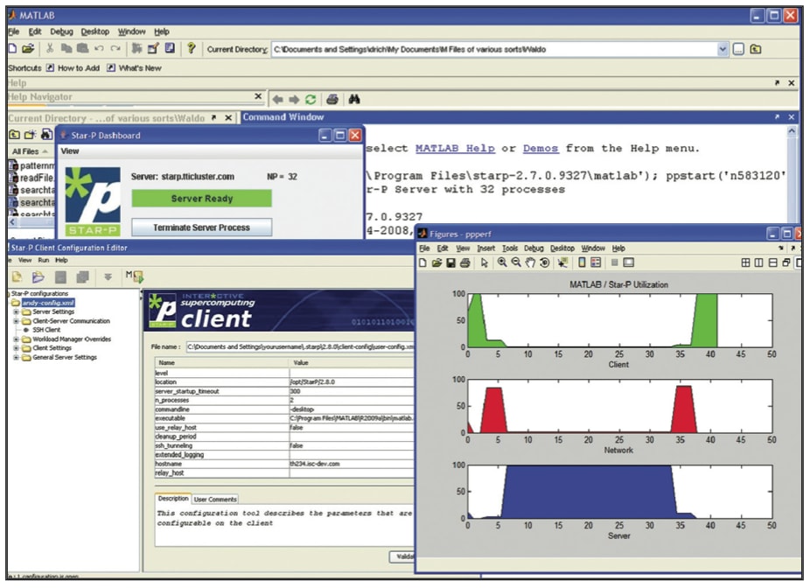Open MATLAB Help via the question mark icon
The width and height of the screenshot is (810, 588).
(192, 47)
